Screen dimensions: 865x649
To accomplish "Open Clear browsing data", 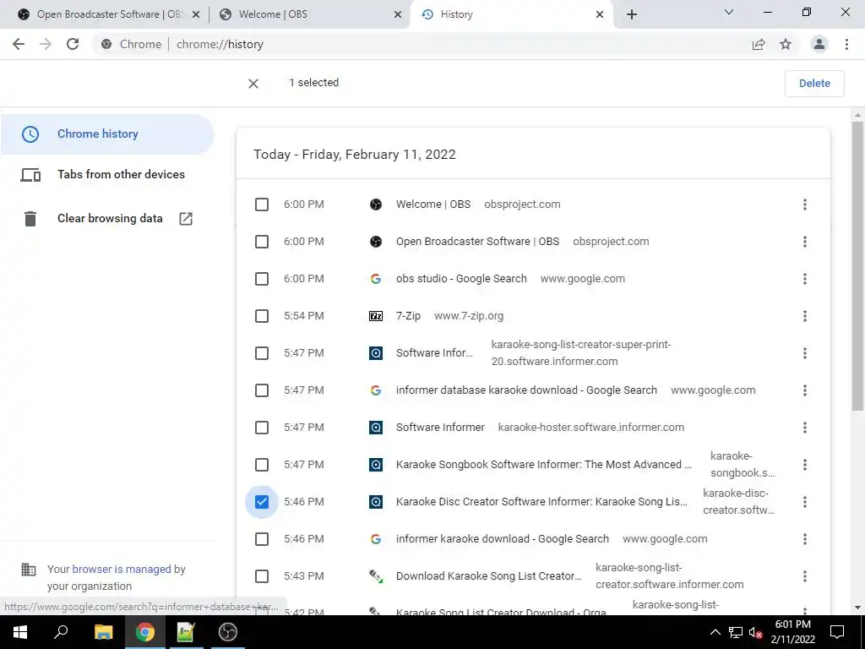I will point(107,219).
